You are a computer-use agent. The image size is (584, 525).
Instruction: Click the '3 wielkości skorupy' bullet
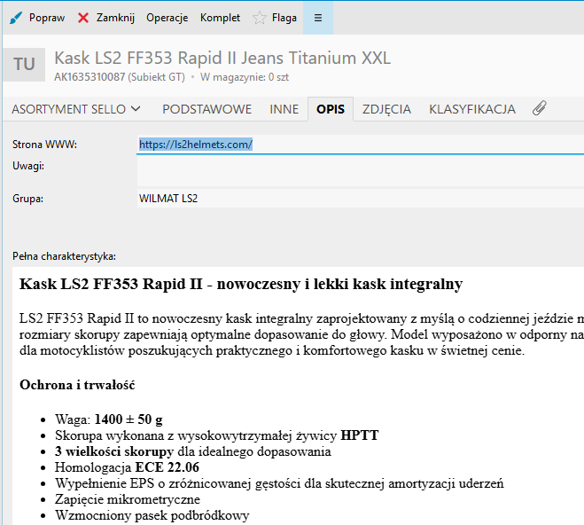[x=193, y=451]
